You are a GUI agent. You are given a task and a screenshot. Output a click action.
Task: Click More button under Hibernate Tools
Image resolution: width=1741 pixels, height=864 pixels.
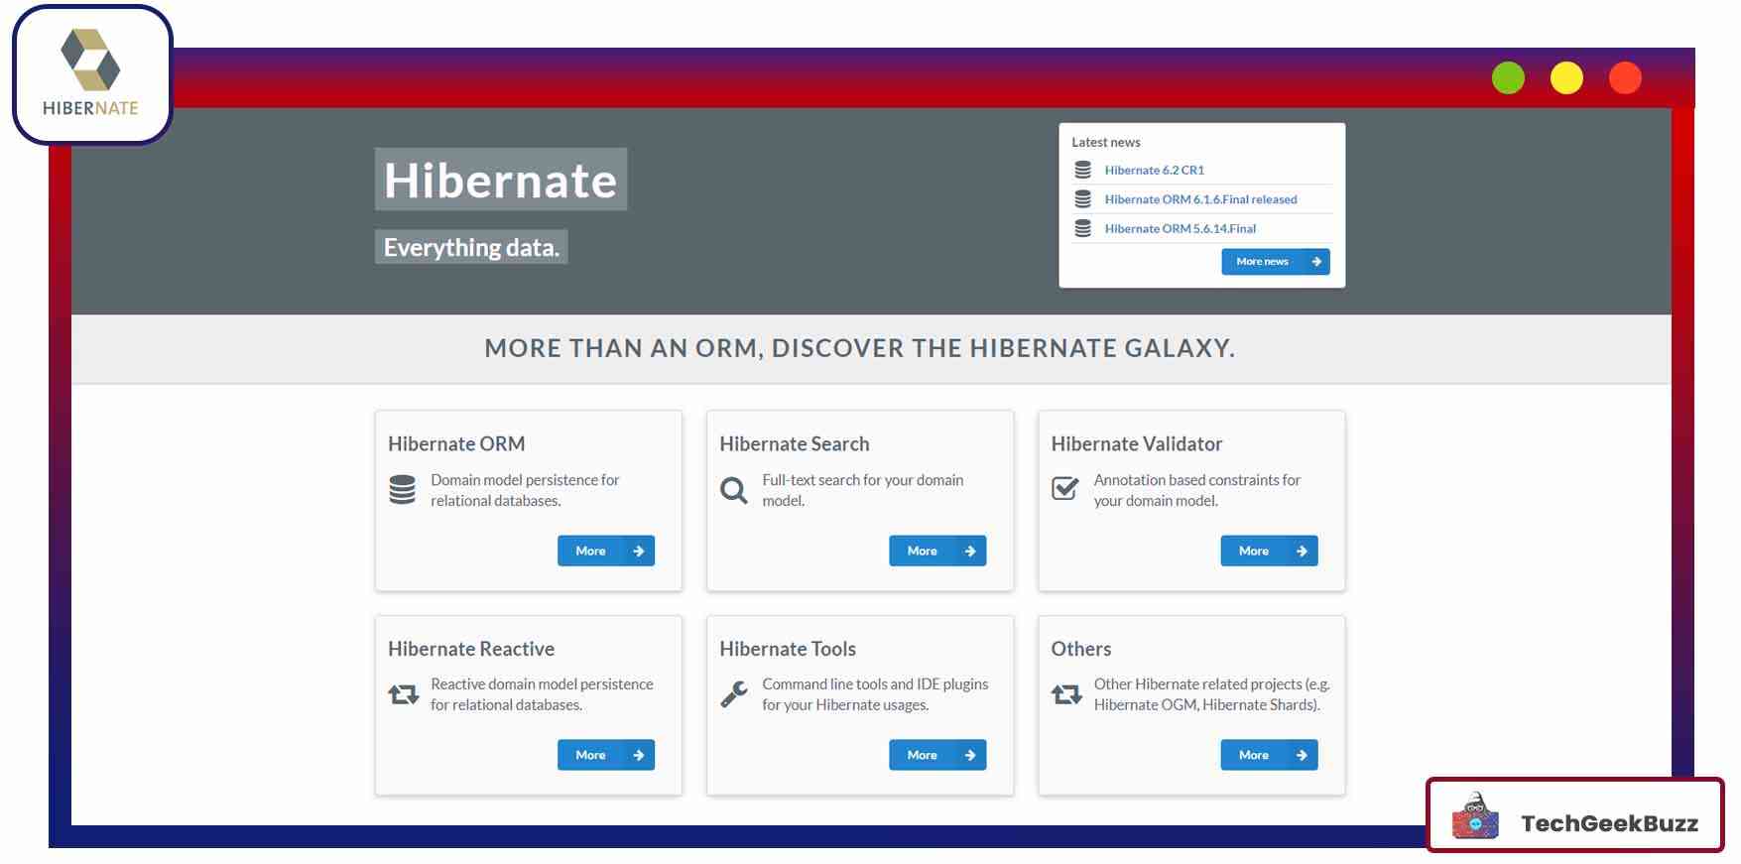point(936,756)
